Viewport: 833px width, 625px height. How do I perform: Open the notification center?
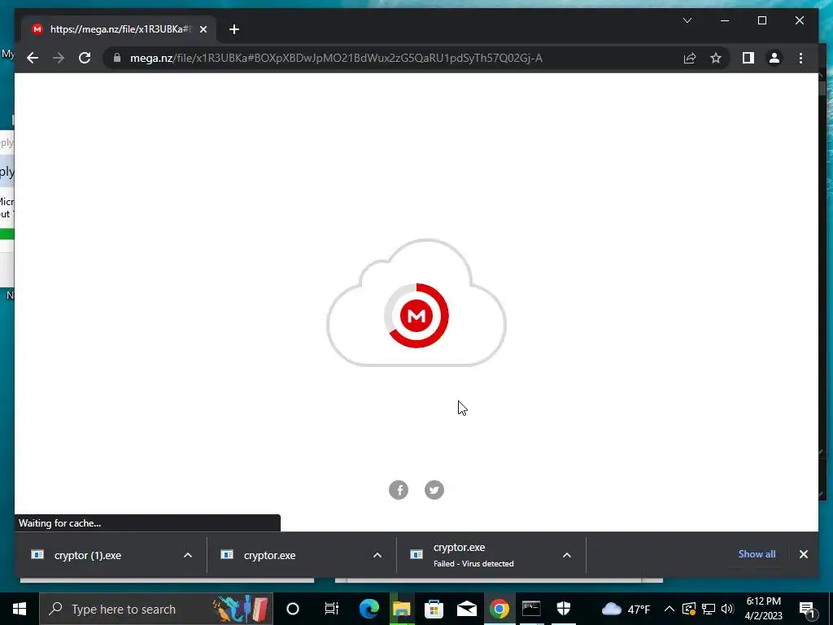[808, 609]
